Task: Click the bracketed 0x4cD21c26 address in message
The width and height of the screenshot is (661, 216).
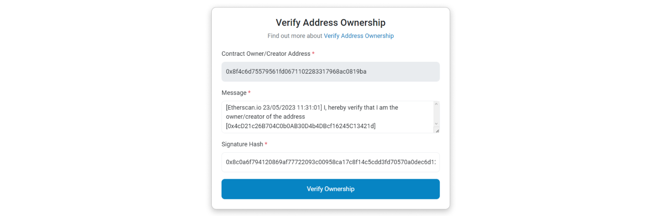Action: tap(301, 126)
